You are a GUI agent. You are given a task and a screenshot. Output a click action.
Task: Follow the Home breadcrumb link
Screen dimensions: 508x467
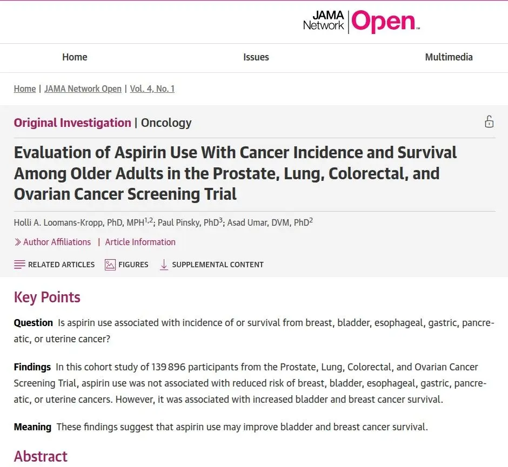coord(25,89)
